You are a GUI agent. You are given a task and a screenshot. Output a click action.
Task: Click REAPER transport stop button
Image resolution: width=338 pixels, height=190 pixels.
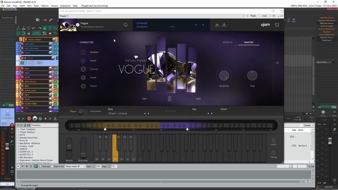pos(45,118)
